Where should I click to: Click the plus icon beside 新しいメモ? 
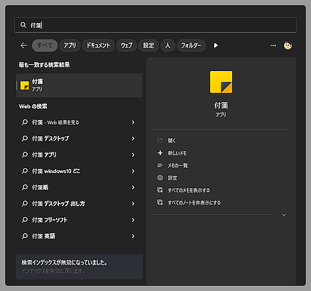click(x=160, y=153)
